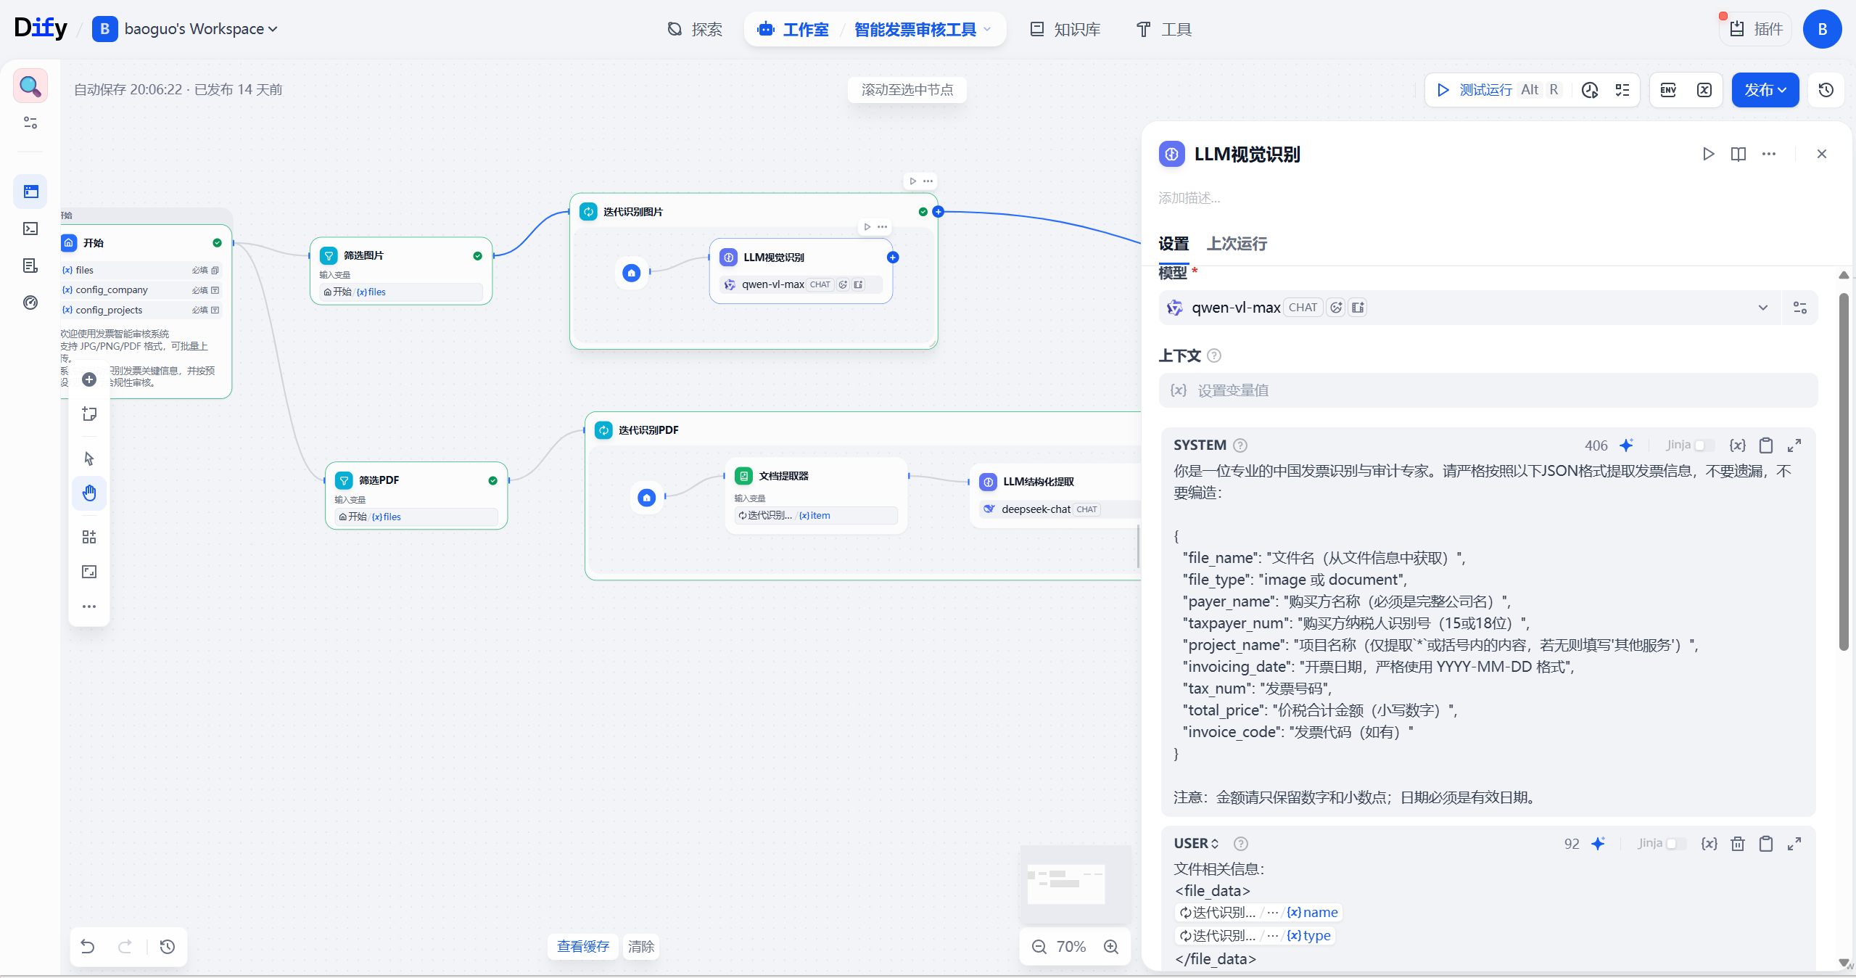Switch to the 设置 tab
Image resolution: width=1856 pixels, height=978 pixels.
pos(1174,244)
